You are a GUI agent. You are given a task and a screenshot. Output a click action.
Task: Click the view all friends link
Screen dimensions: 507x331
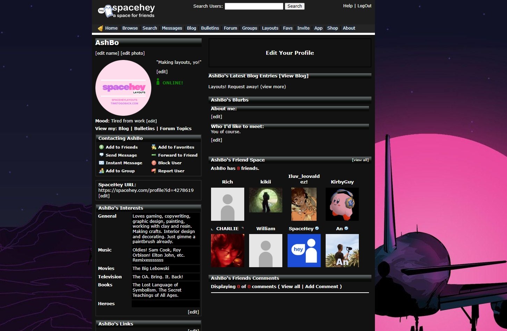(360, 159)
